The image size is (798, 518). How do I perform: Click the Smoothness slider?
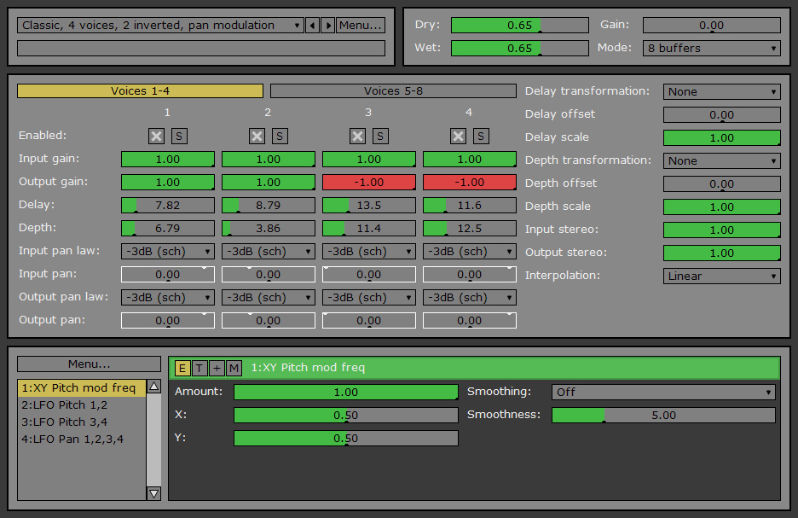[x=663, y=416]
